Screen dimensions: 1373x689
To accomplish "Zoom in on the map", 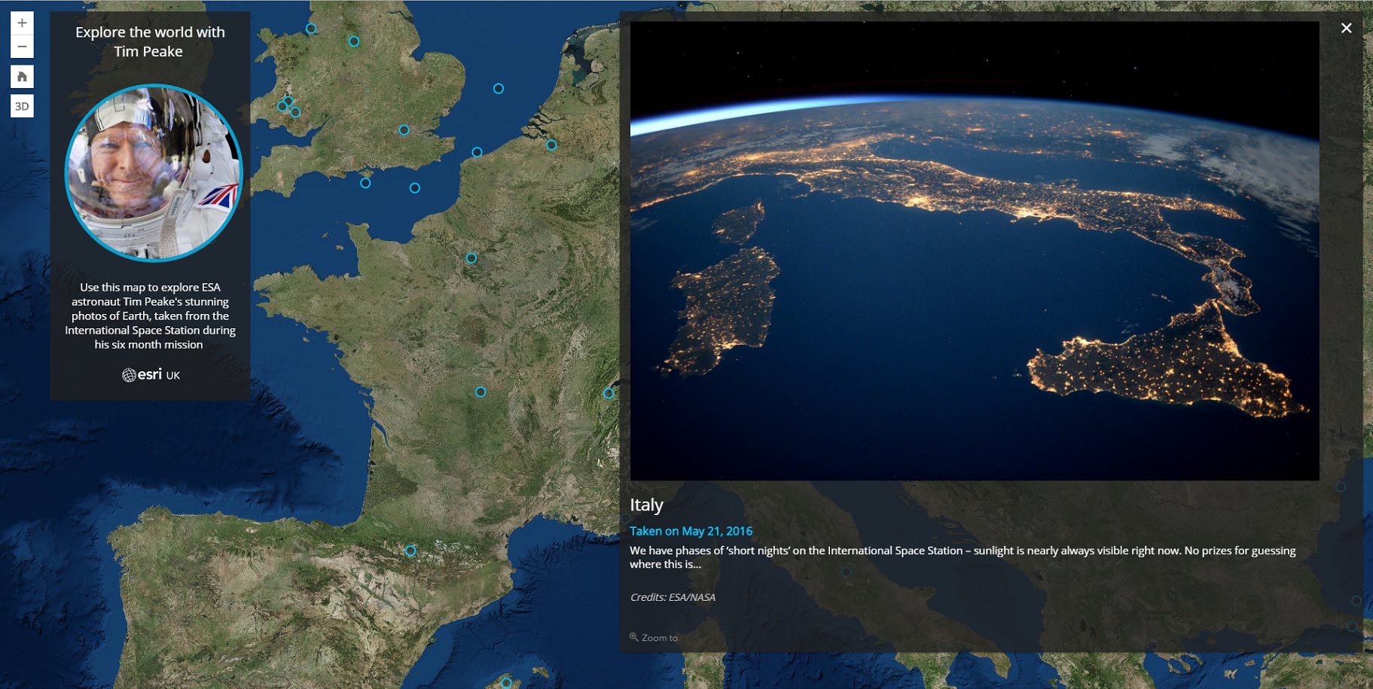I will (22, 23).
